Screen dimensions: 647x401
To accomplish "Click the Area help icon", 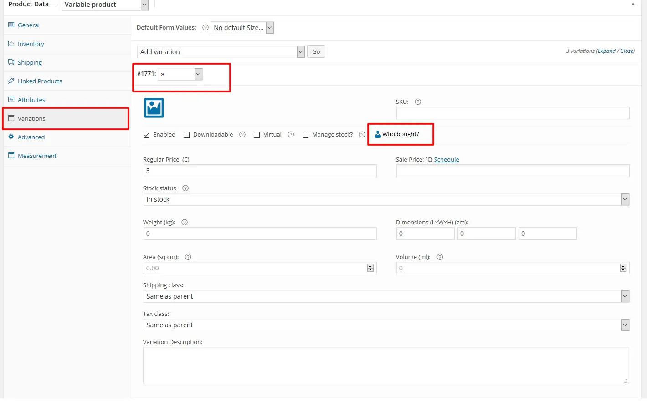I will tap(188, 257).
